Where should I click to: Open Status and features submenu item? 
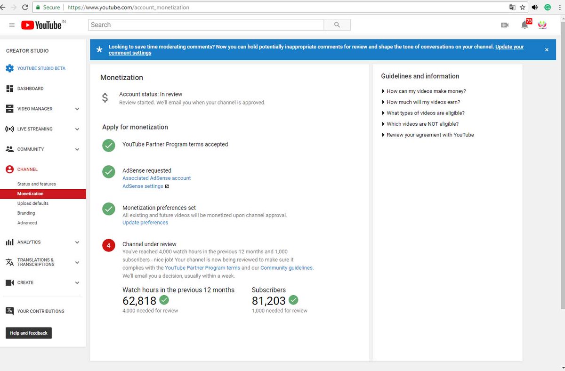coord(37,184)
